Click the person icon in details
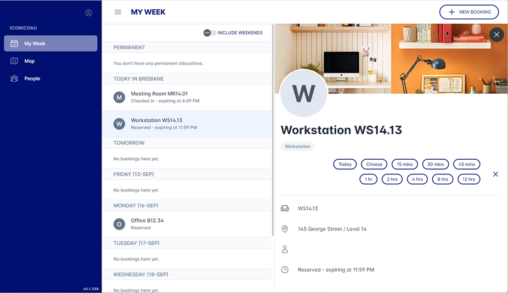 click(285, 249)
